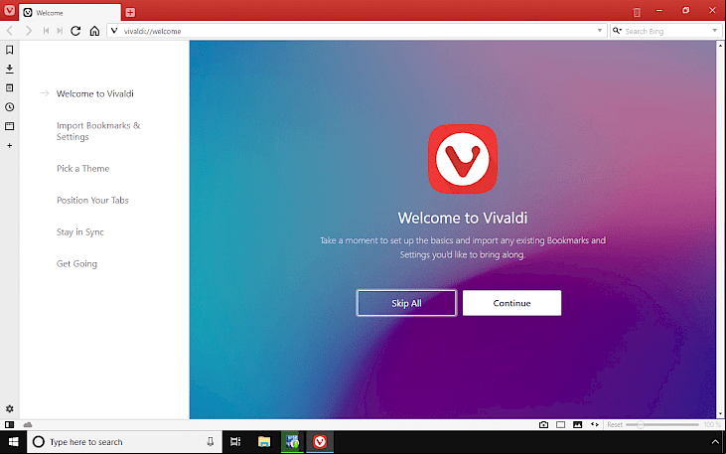Click the Vivaldi site info icon in address bar
This screenshot has width=726, height=454.
(x=114, y=31)
